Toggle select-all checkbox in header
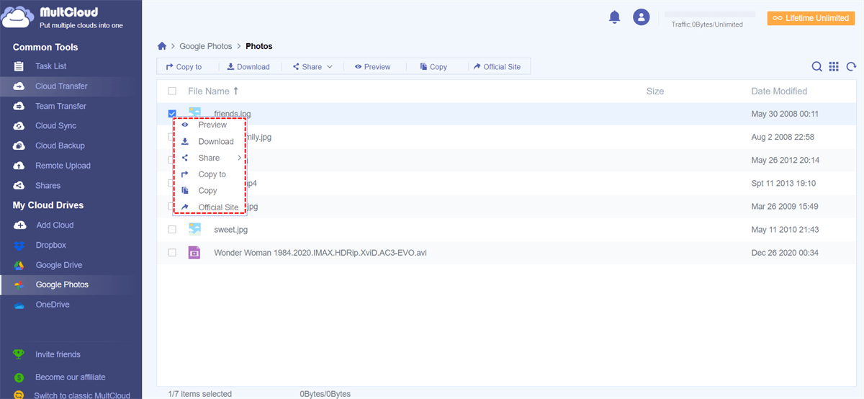This screenshot has width=864, height=399. coord(172,91)
